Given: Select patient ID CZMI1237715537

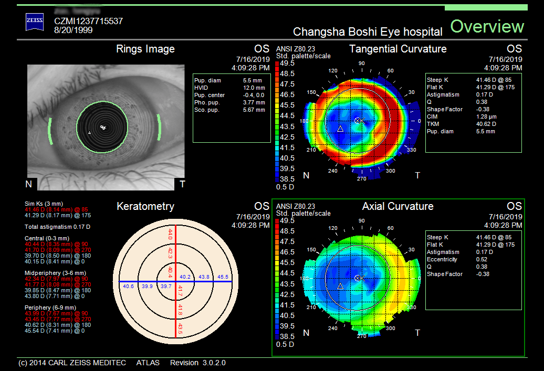Looking at the screenshot, I should (x=88, y=21).
